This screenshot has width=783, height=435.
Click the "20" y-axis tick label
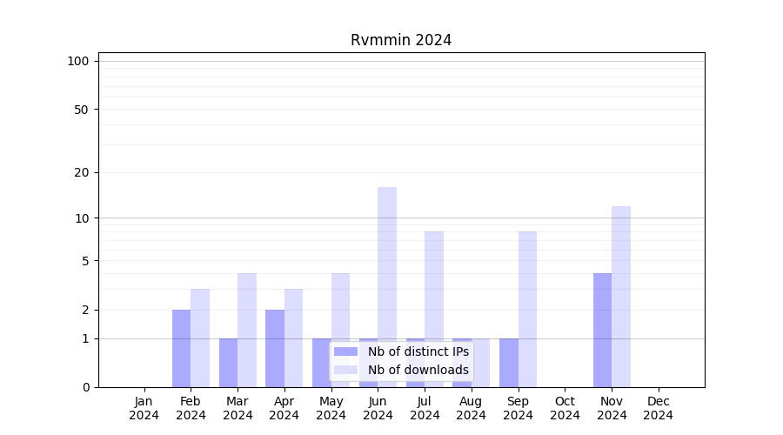tap(82, 172)
